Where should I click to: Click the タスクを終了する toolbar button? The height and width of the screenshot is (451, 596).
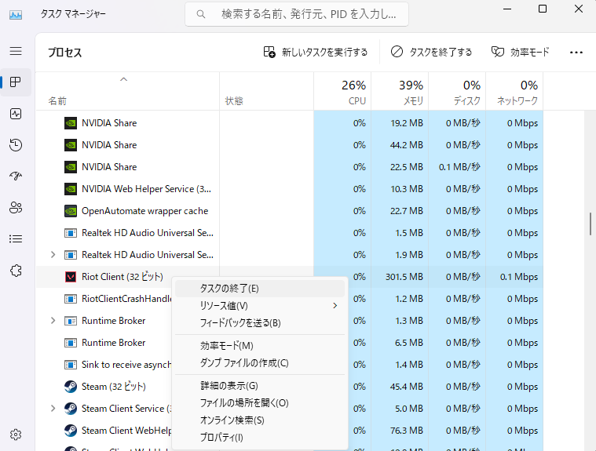(431, 53)
